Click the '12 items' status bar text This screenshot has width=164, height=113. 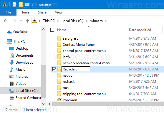[11, 110]
